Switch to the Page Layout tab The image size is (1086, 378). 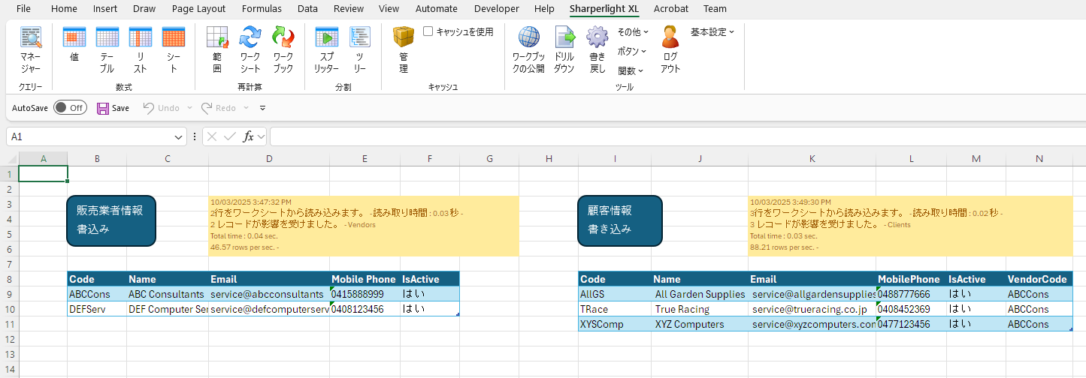[x=198, y=9]
